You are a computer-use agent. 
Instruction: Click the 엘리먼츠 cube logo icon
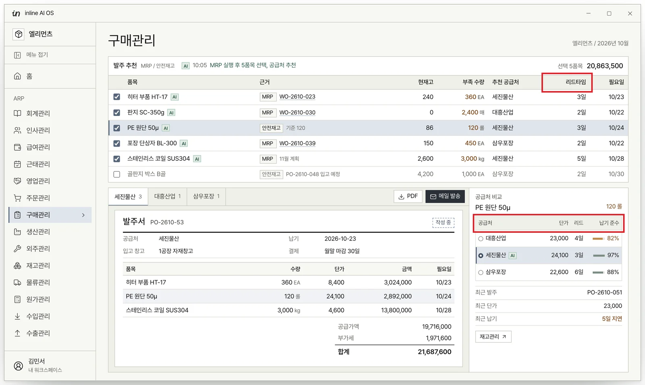pyautogui.click(x=19, y=34)
